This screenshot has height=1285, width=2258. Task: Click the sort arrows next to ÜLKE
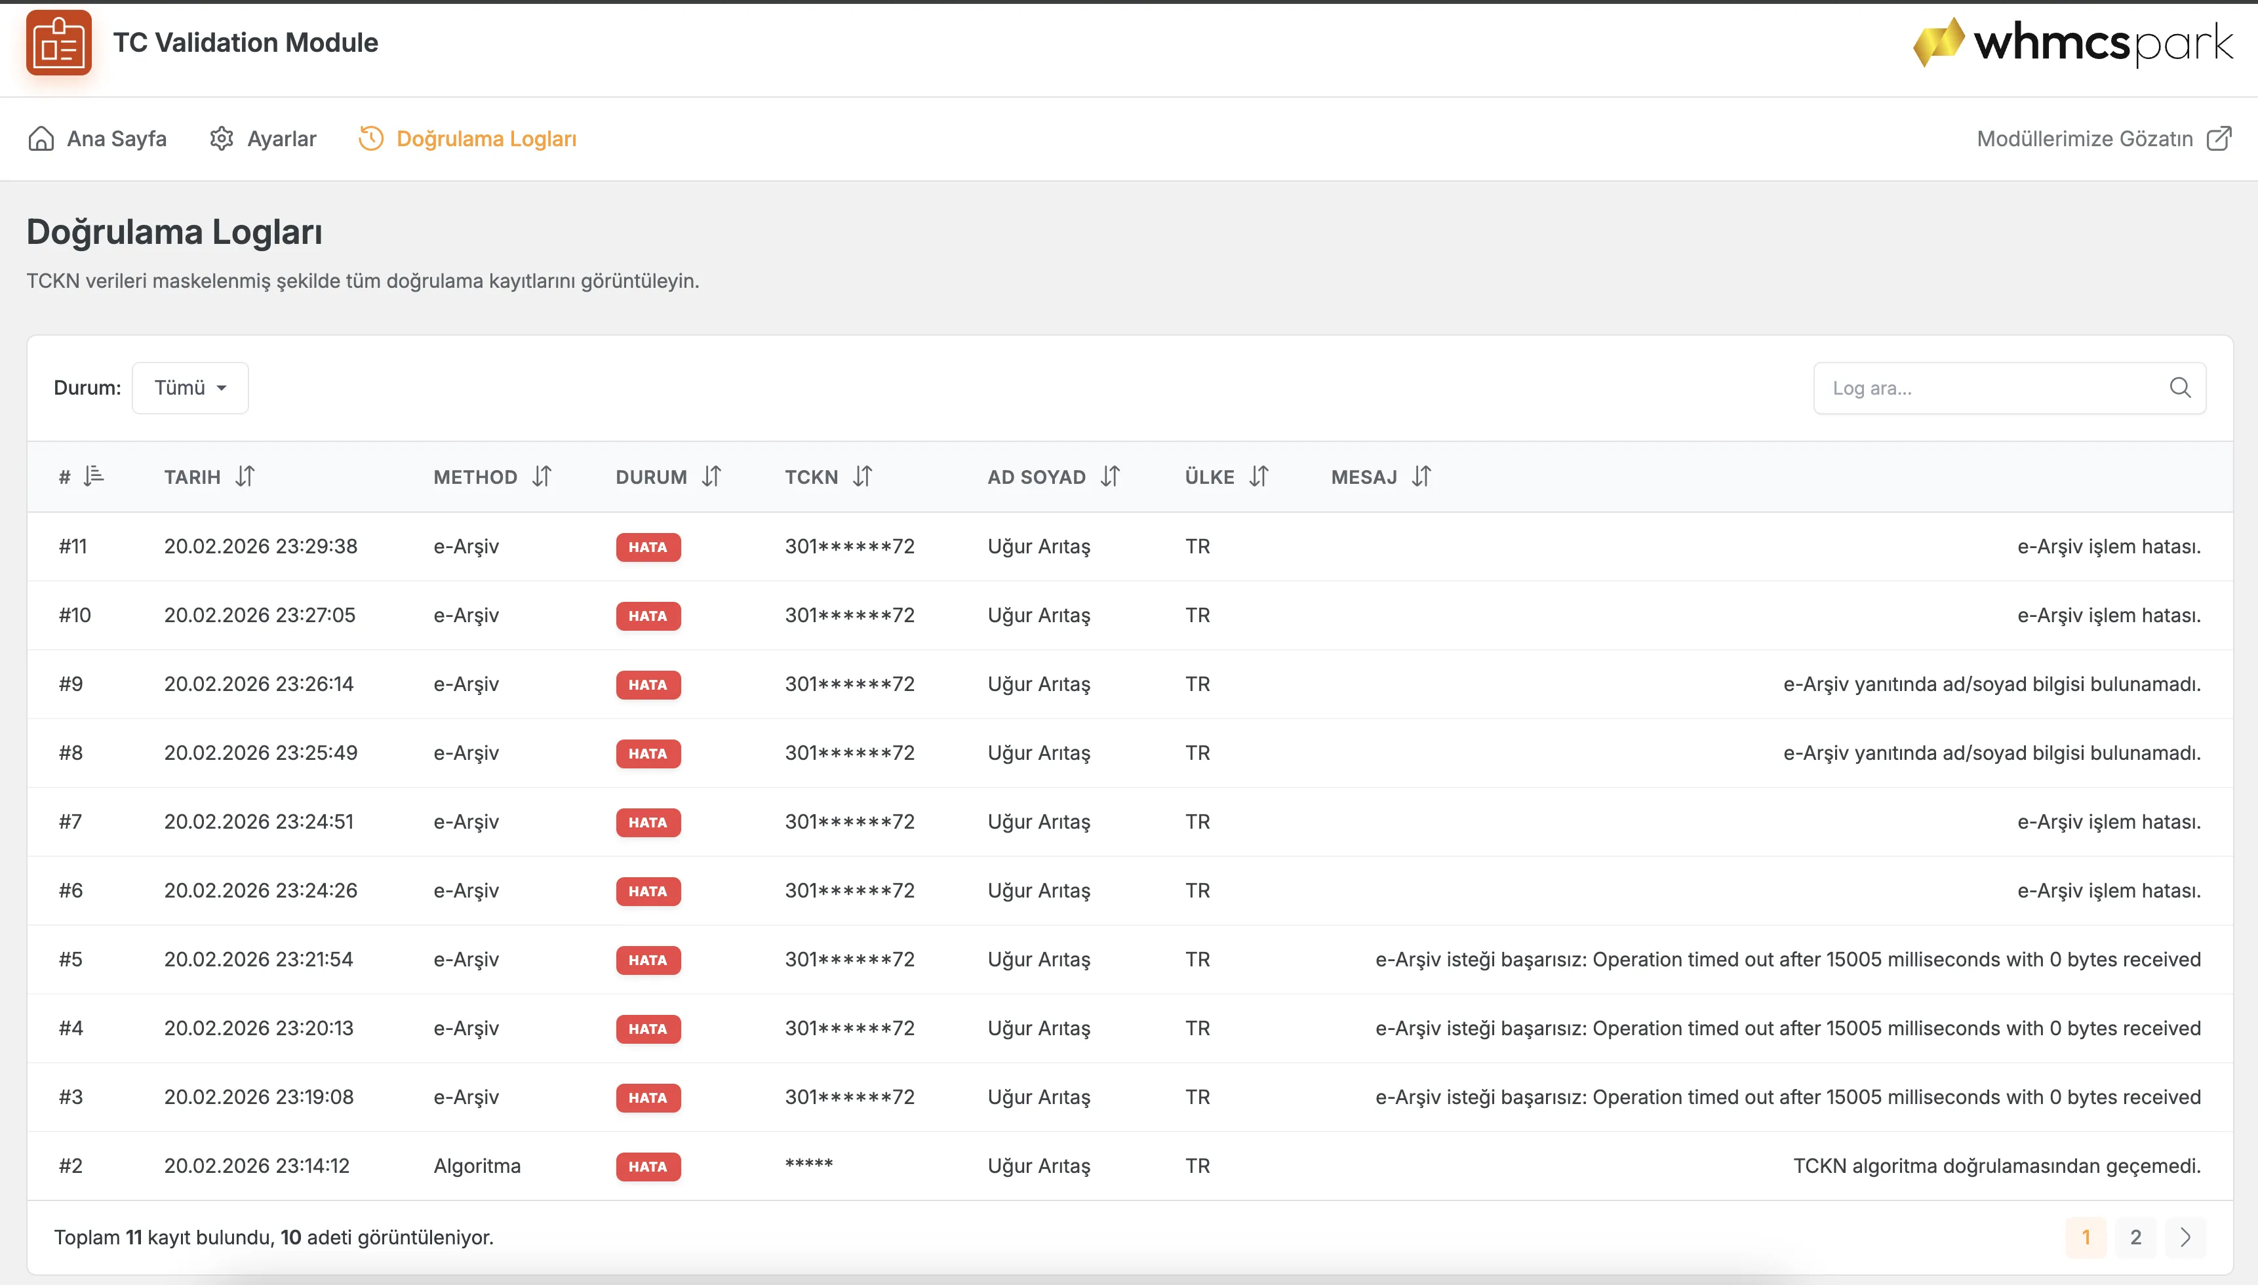1258,477
